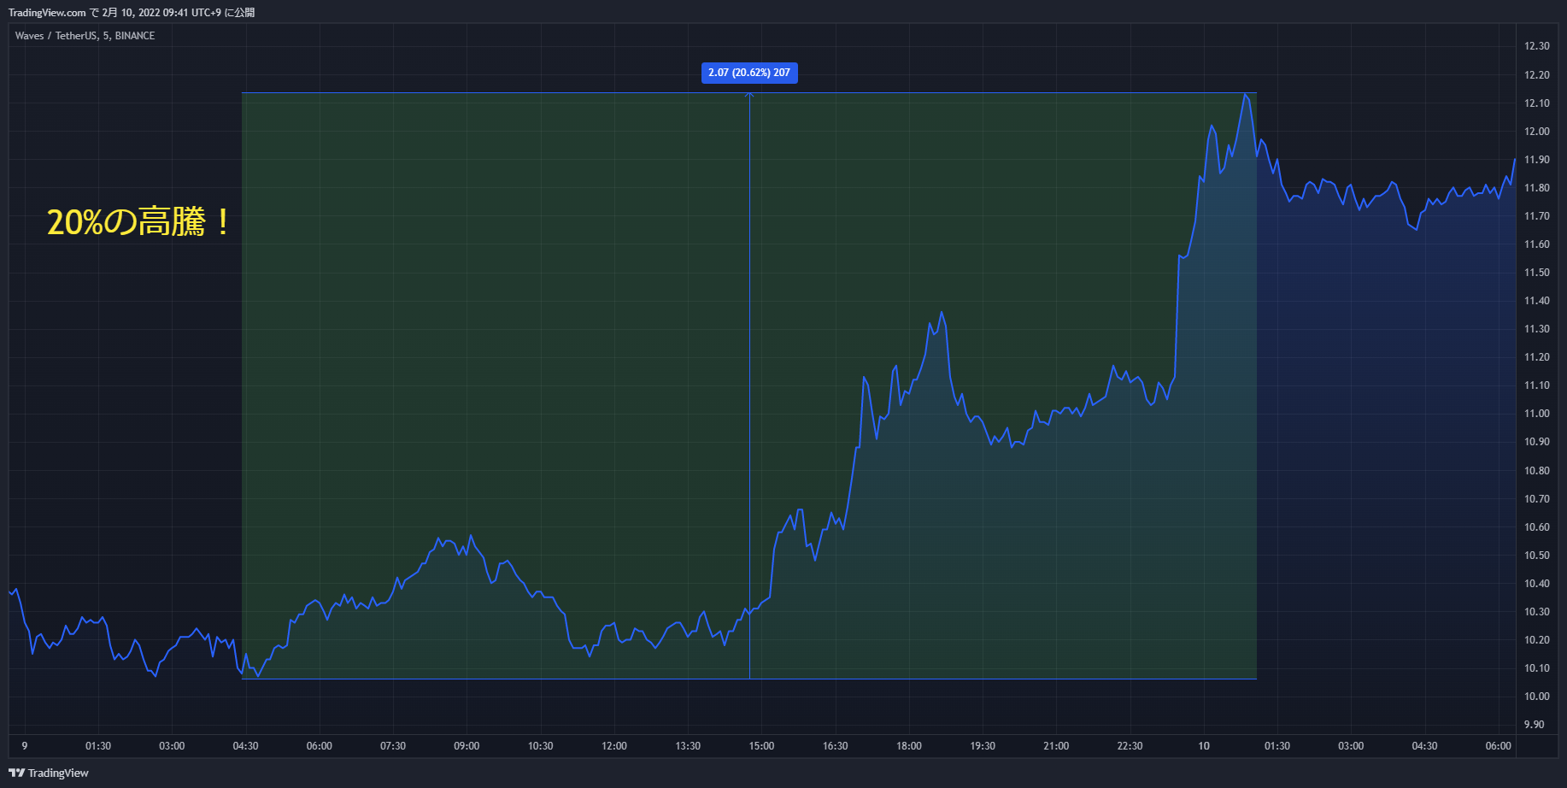1567x788 pixels.
Task: Click the 21:00 time axis label
Action: pos(1056,746)
